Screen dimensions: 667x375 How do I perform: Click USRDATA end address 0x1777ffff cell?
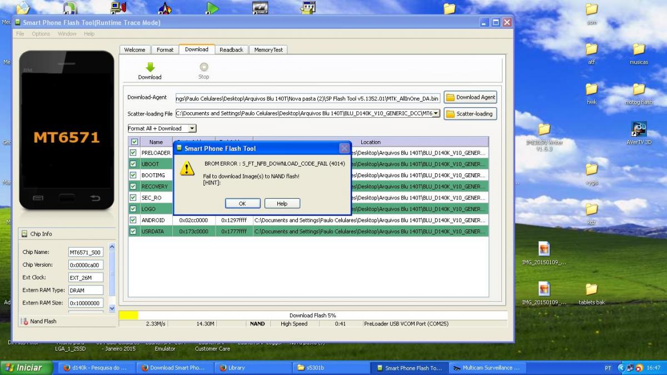[233, 231]
